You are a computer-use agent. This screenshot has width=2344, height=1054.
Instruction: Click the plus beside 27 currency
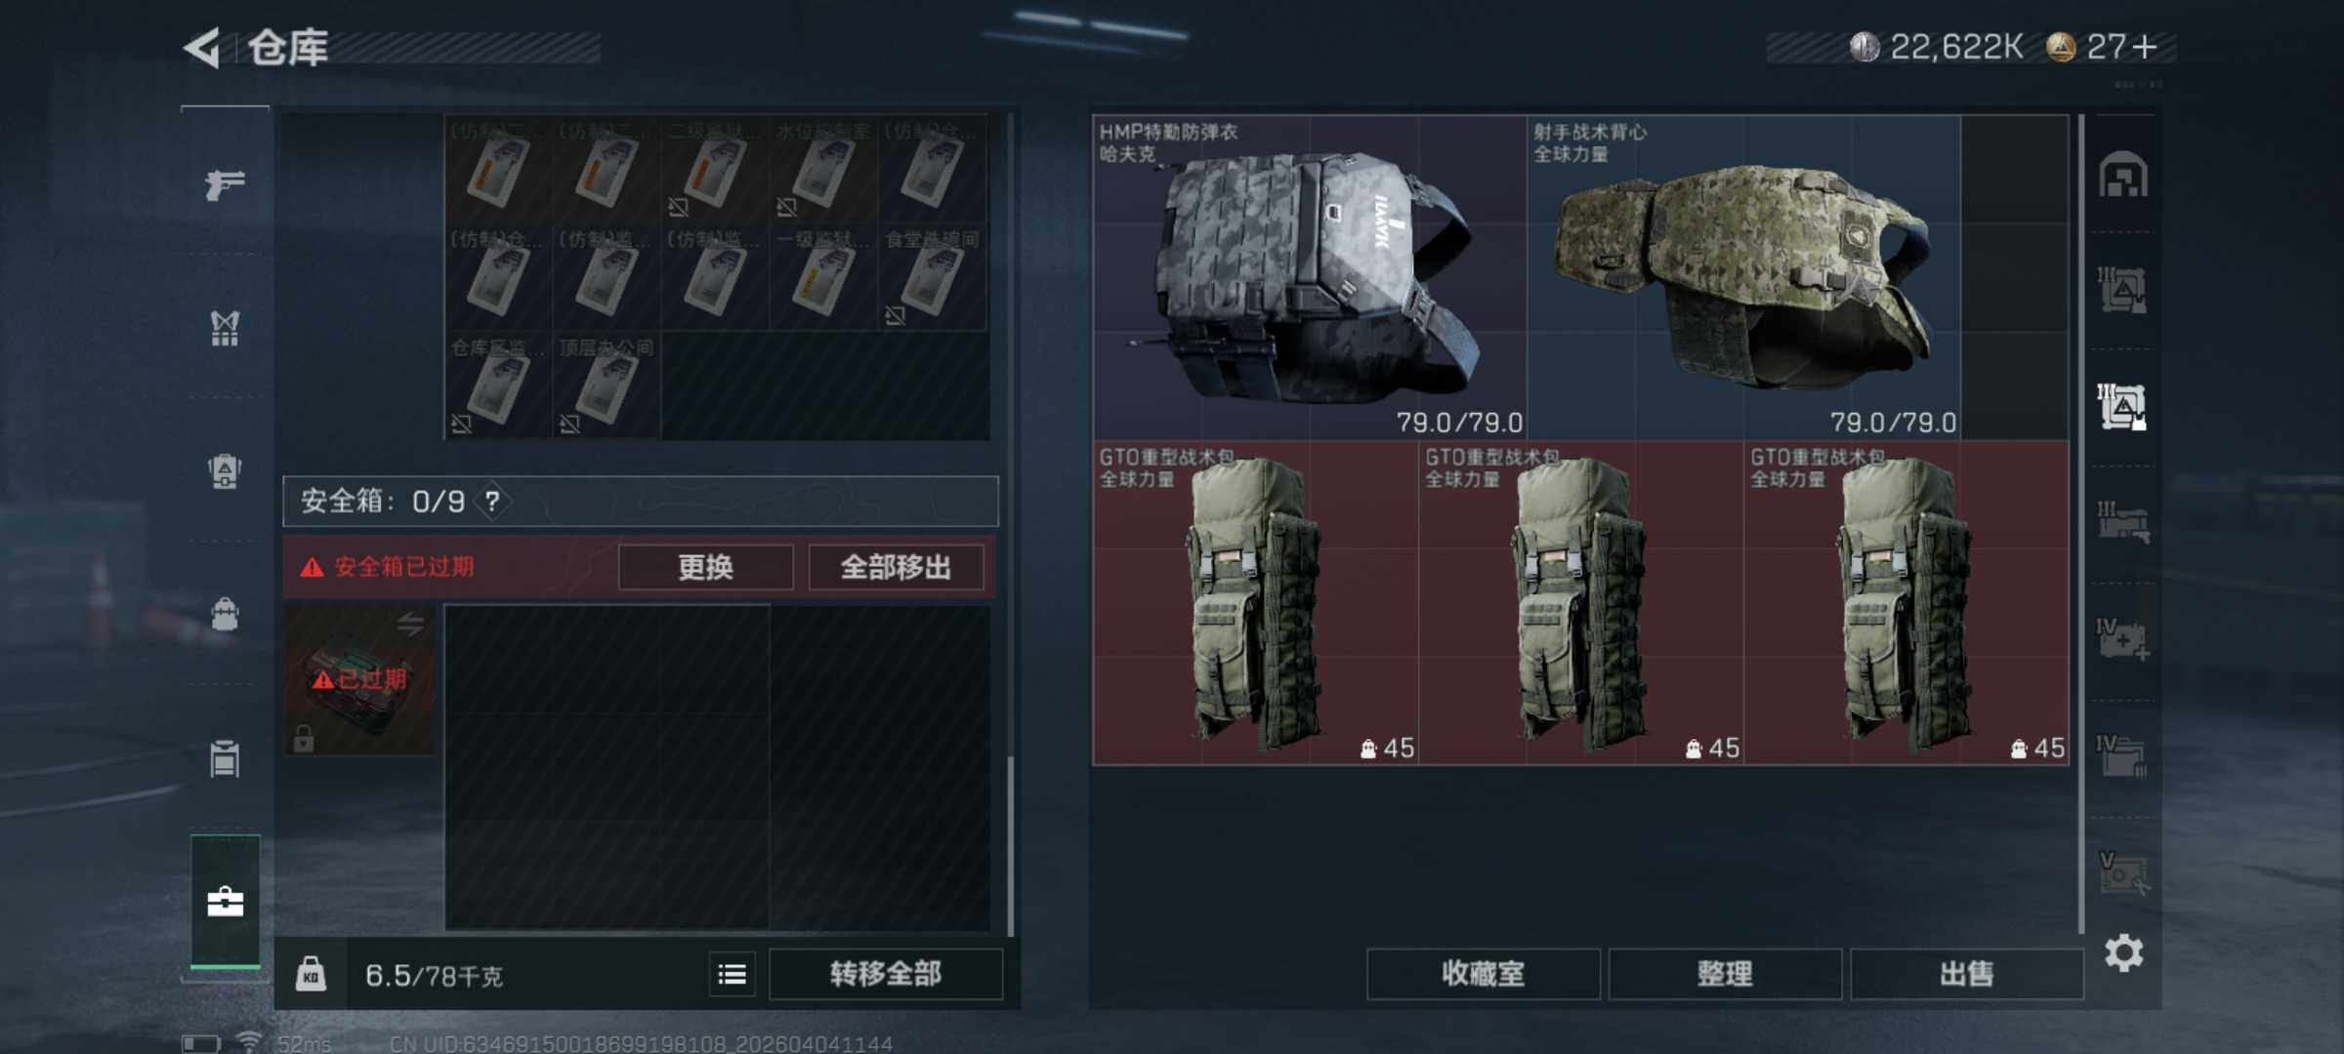point(2145,47)
